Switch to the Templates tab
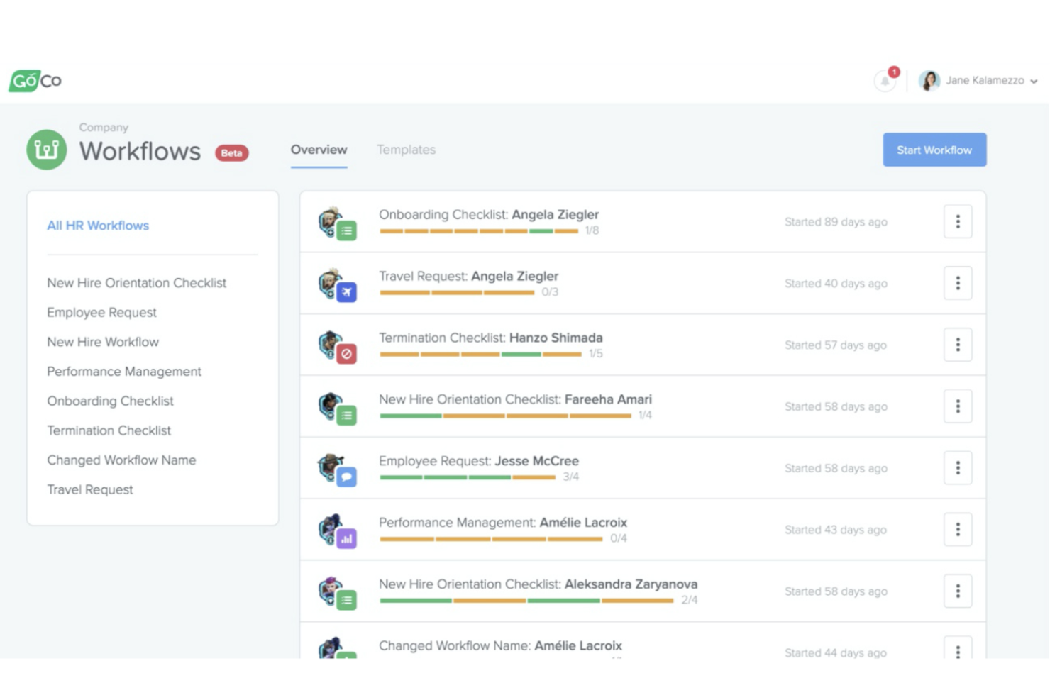 coord(406,150)
